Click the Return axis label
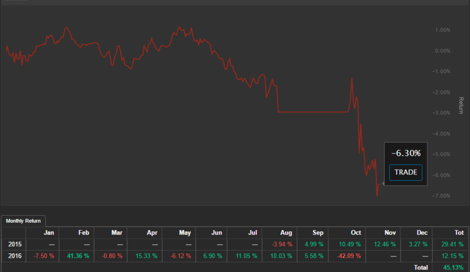470x272 pixels. click(x=461, y=105)
